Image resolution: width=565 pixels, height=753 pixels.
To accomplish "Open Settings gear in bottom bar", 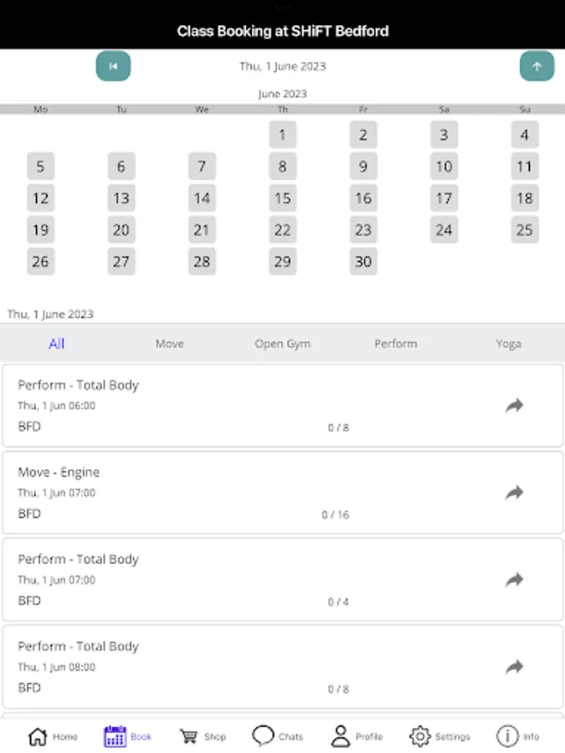I will pyautogui.click(x=419, y=736).
